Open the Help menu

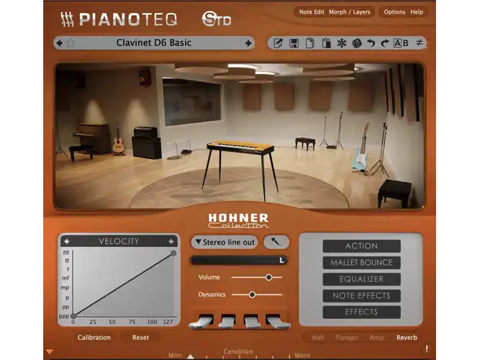pyautogui.click(x=417, y=12)
